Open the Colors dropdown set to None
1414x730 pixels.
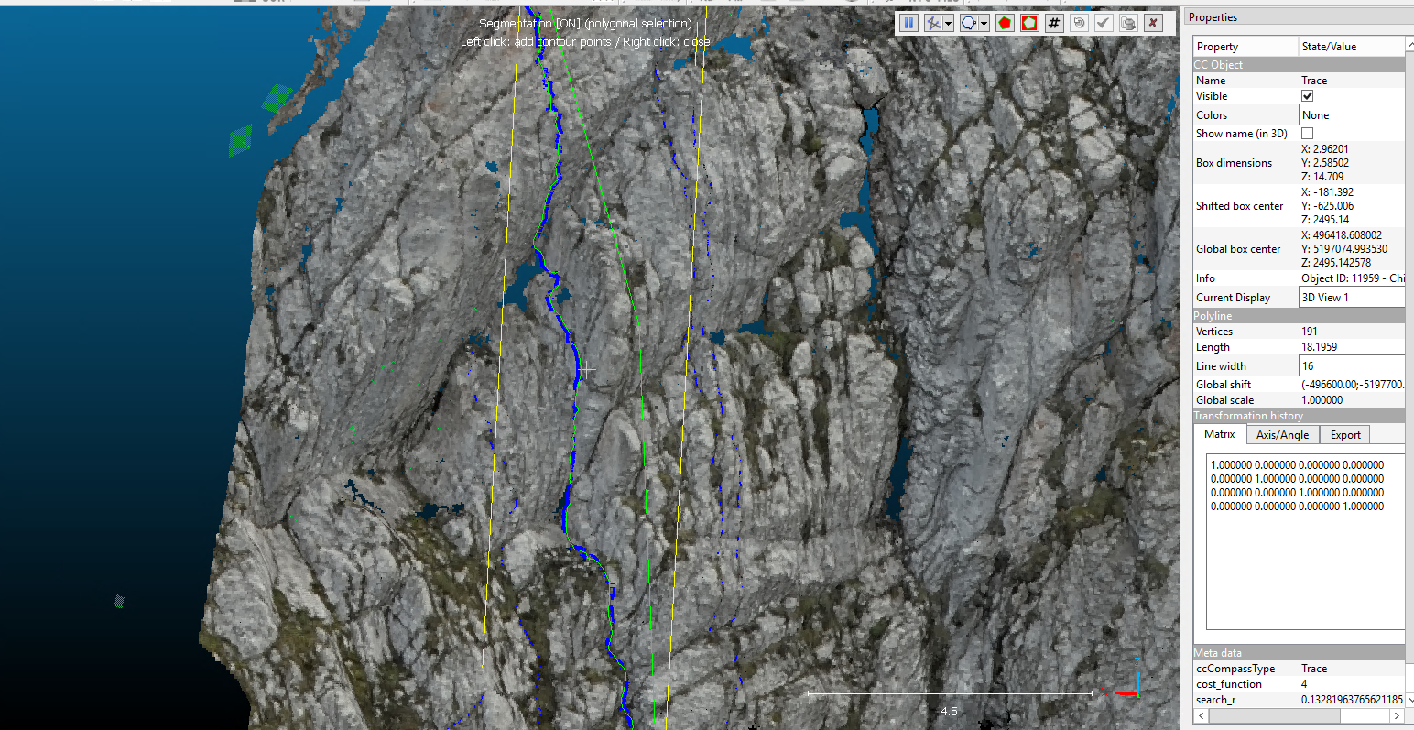coord(1352,114)
